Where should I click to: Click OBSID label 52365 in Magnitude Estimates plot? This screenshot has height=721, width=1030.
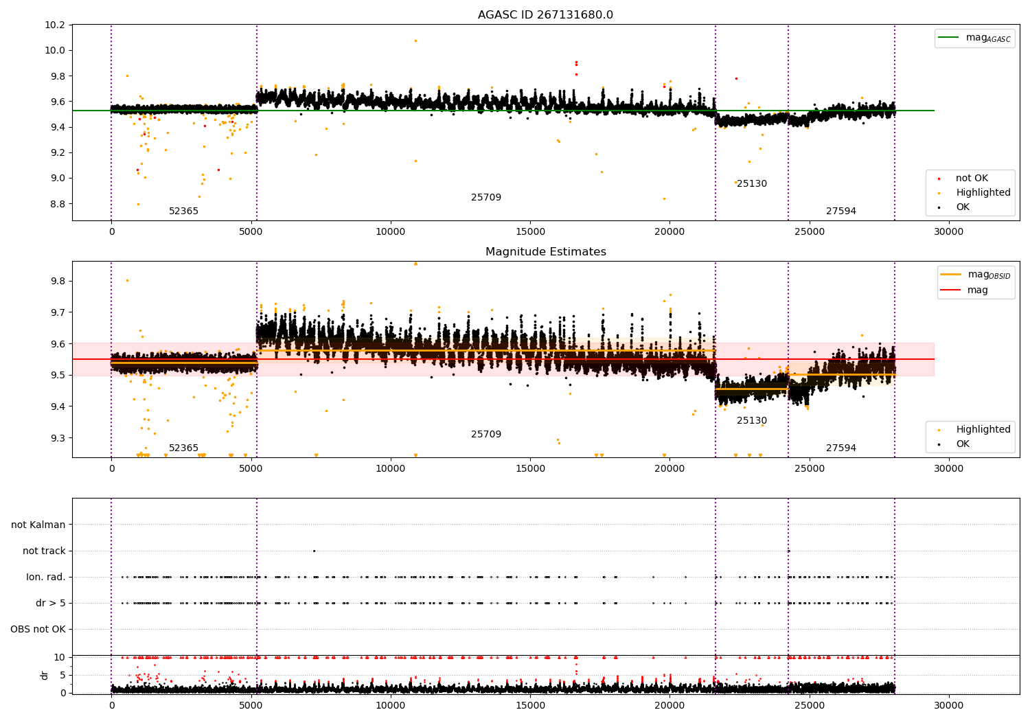(183, 448)
